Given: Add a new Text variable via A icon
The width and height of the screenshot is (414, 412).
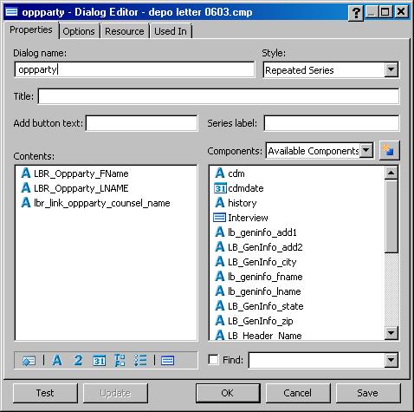Looking at the screenshot, I should 57,360.
